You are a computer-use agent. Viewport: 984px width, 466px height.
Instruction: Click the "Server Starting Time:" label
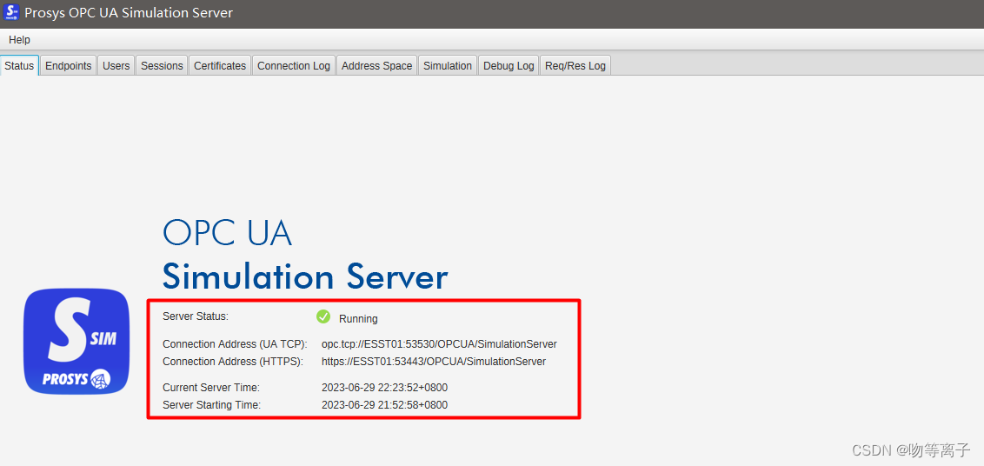[x=211, y=405]
